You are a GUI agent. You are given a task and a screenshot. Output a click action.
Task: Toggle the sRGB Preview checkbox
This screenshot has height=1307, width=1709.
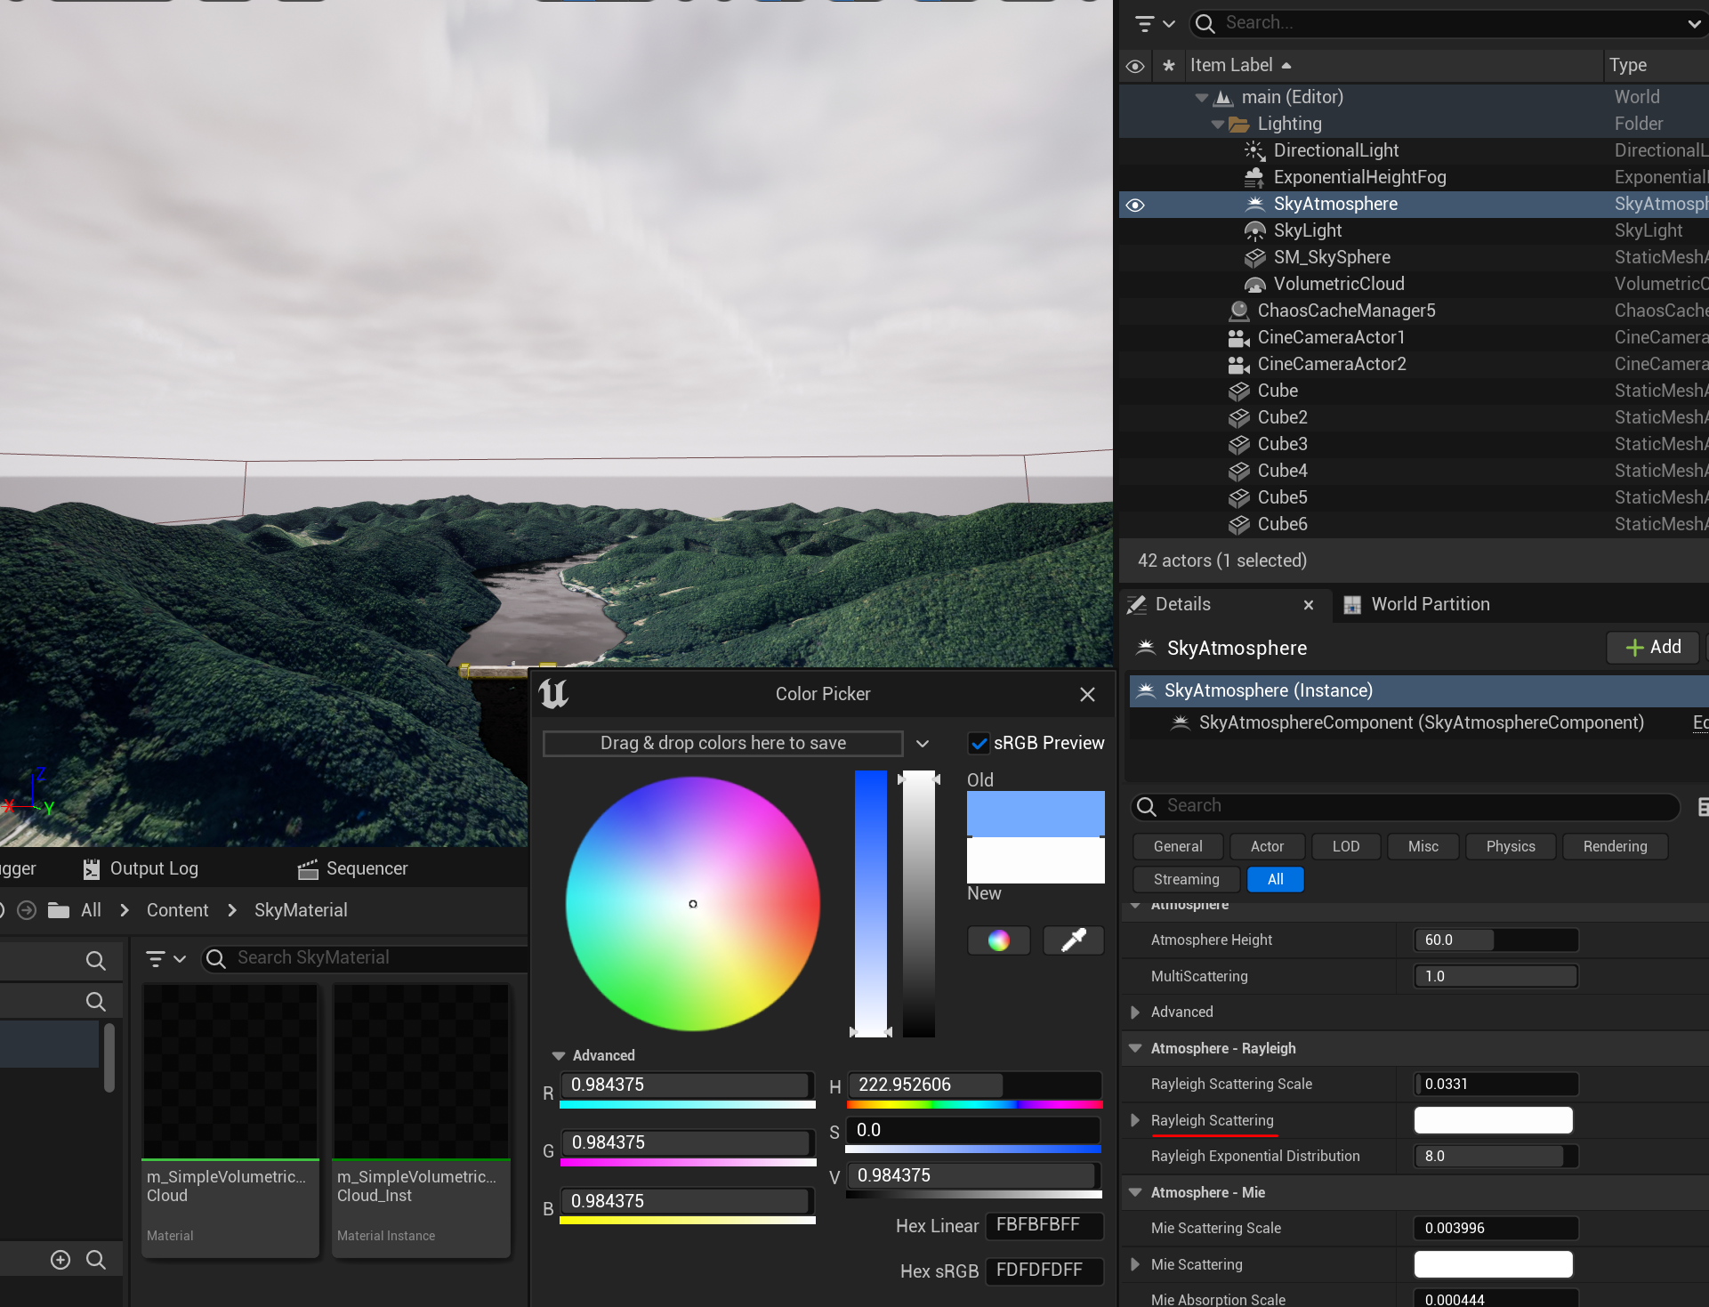pyautogui.click(x=979, y=744)
